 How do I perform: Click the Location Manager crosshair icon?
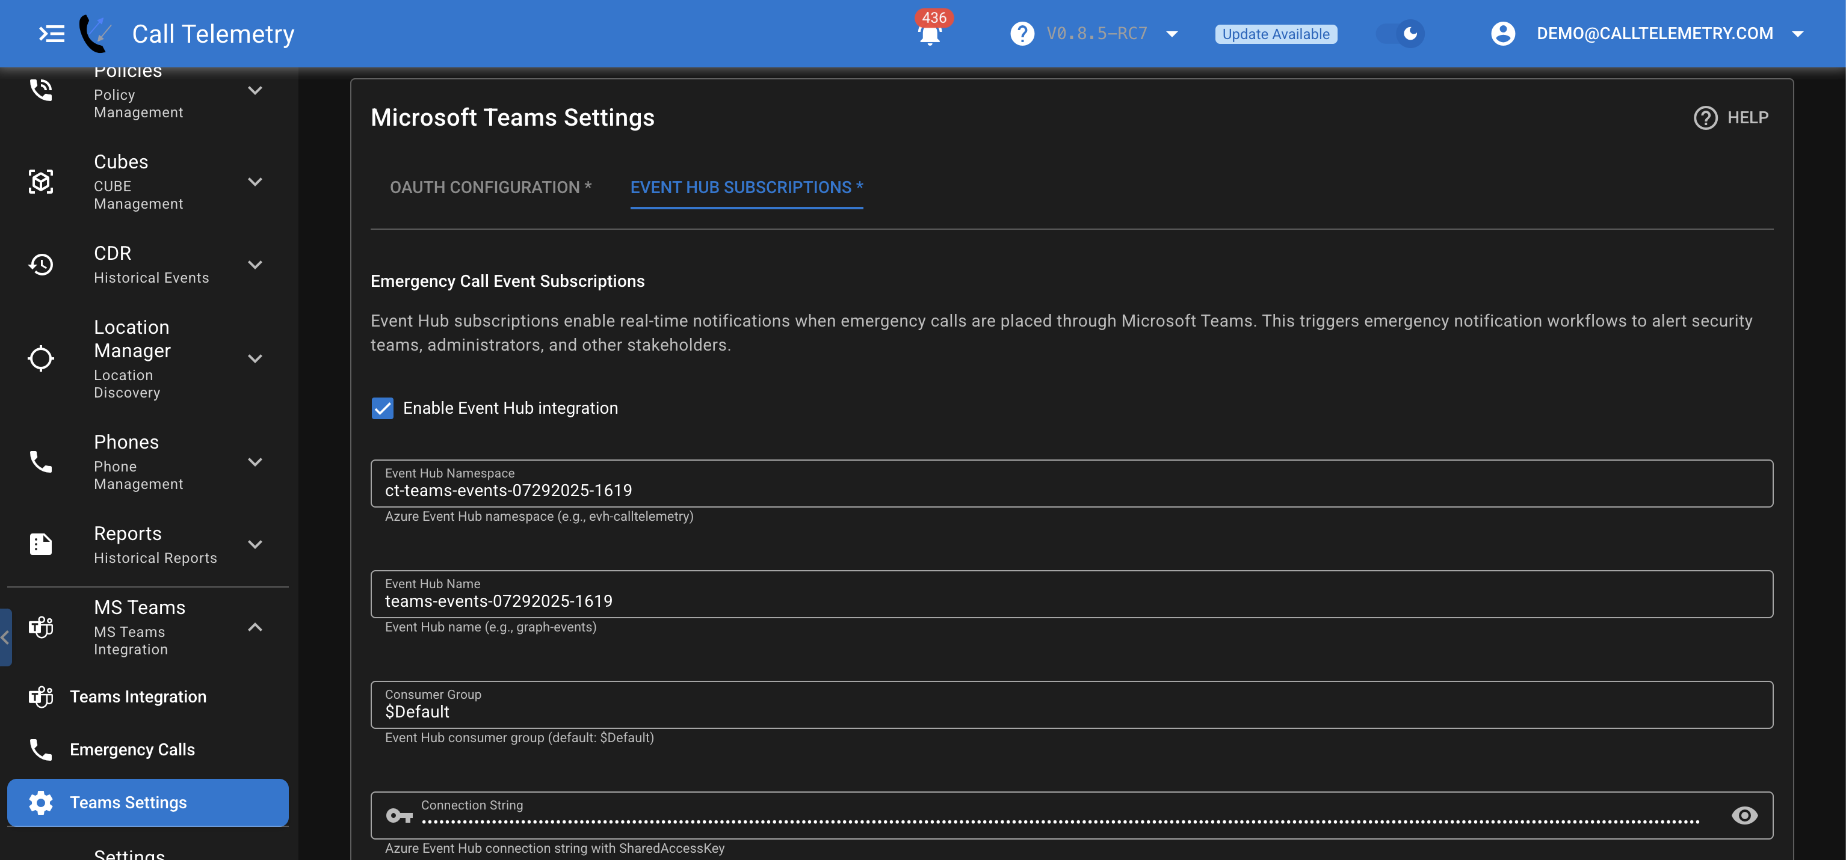[x=41, y=358]
